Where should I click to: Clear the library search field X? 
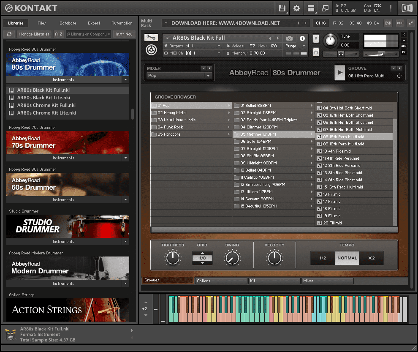coord(109,34)
